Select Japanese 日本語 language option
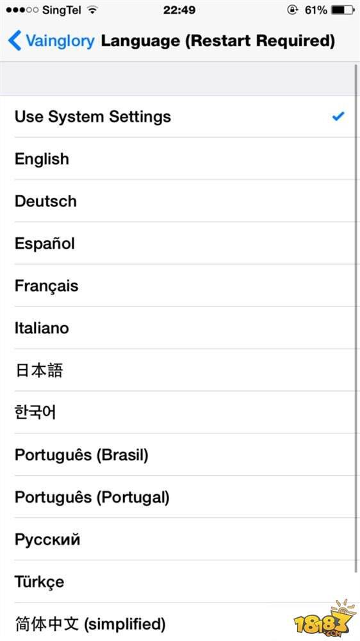Viewport: 360px width, 641px height. (180, 370)
